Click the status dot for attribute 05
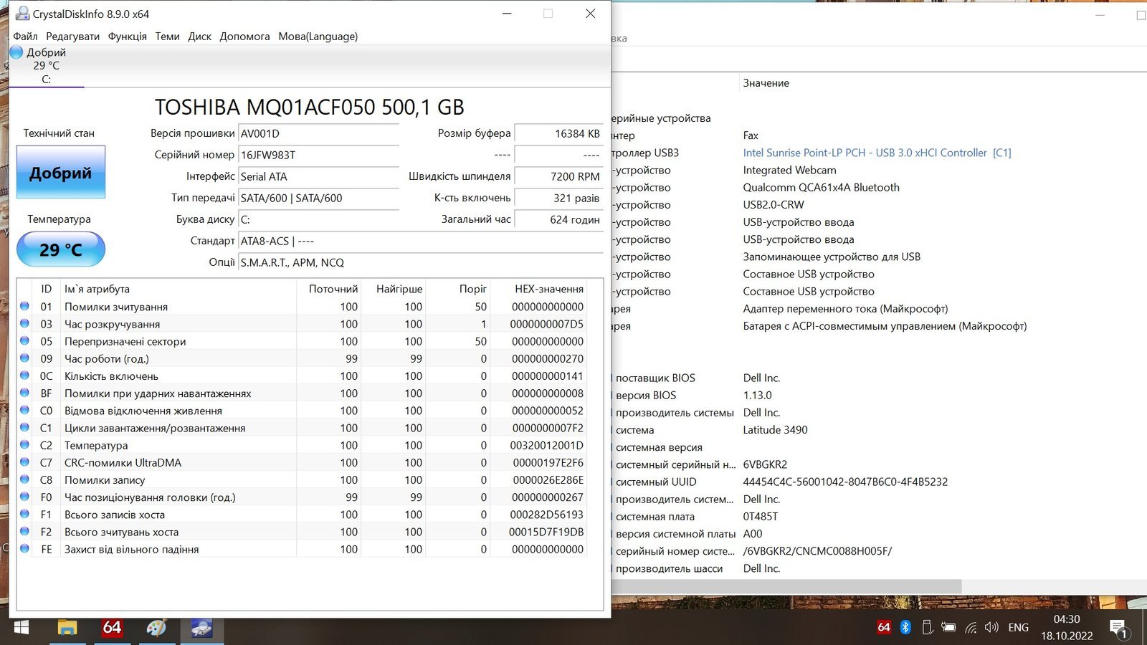Screen dimensions: 1147x645 click(x=25, y=340)
